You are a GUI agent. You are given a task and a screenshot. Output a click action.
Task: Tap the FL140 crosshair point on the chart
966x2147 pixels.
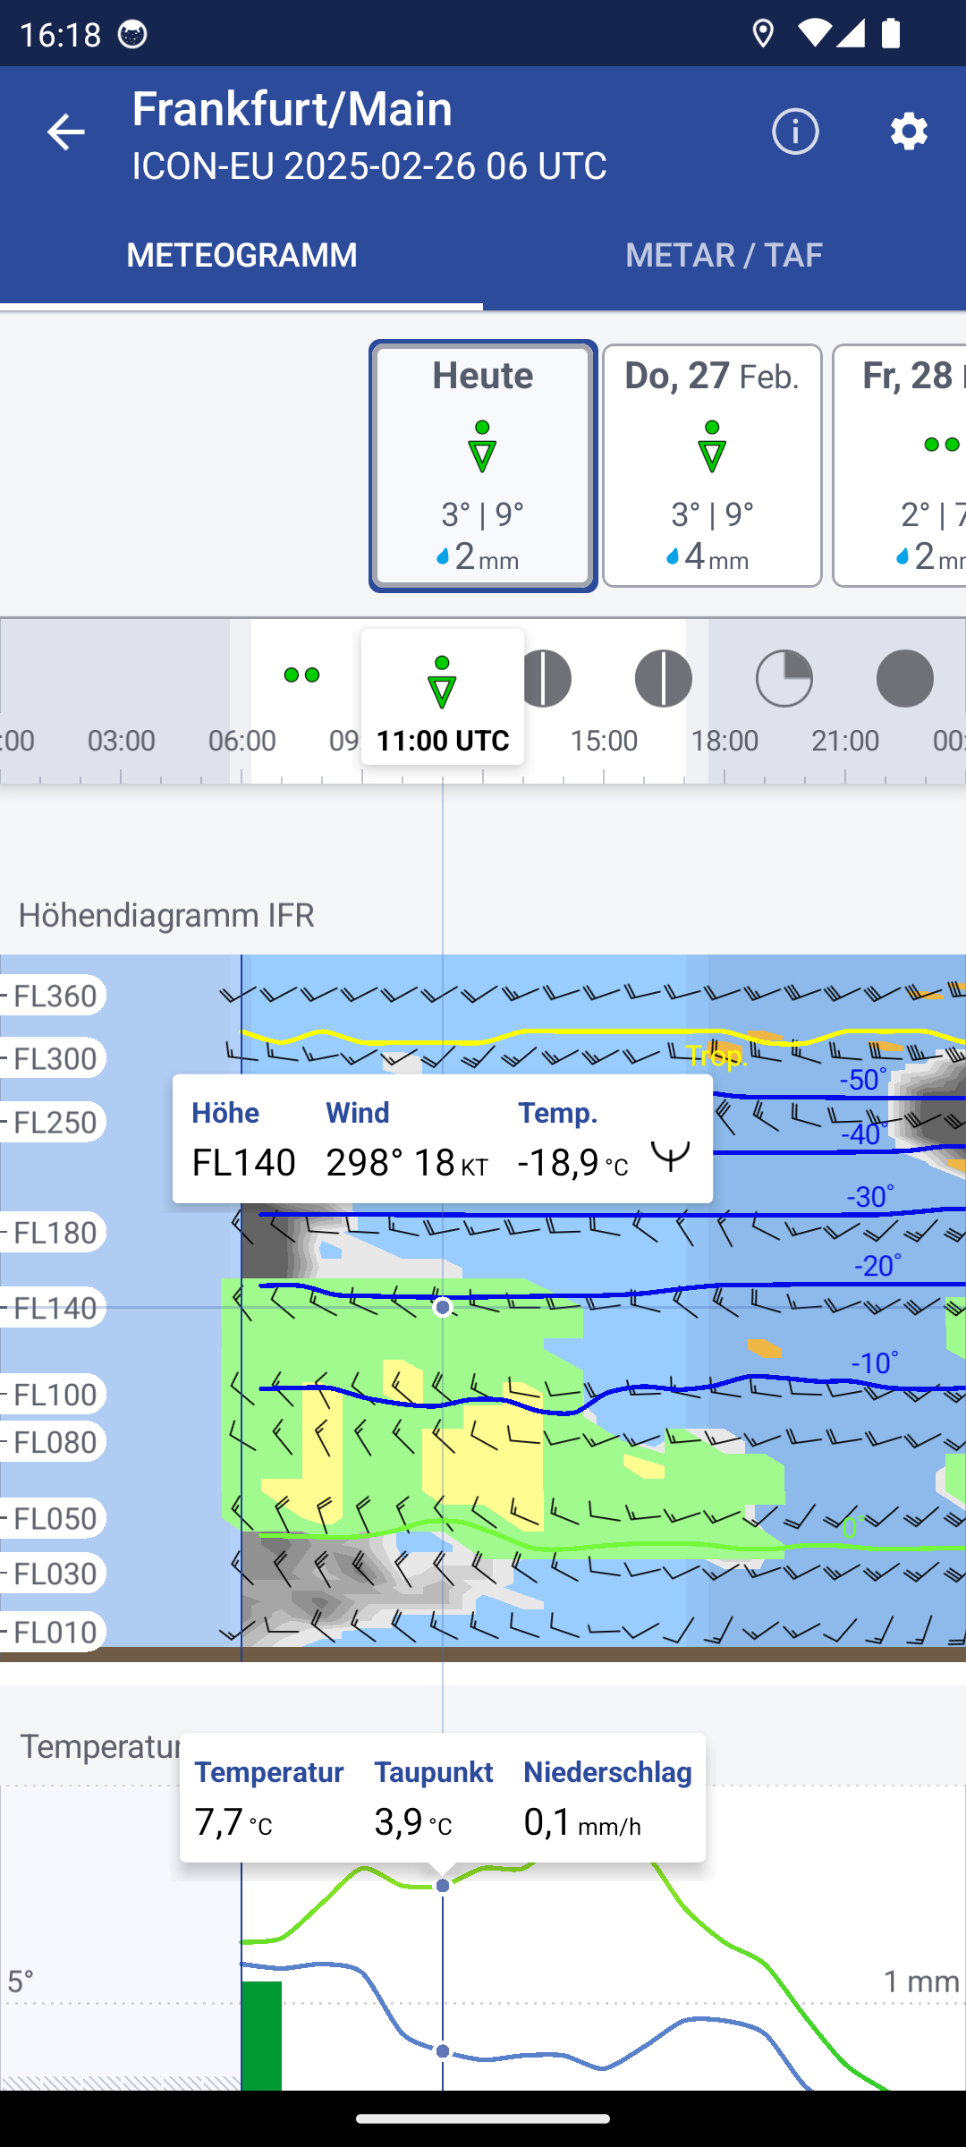tap(443, 1308)
